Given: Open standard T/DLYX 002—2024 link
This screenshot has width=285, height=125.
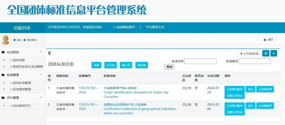Looking at the screenshot, I should 89,90.
